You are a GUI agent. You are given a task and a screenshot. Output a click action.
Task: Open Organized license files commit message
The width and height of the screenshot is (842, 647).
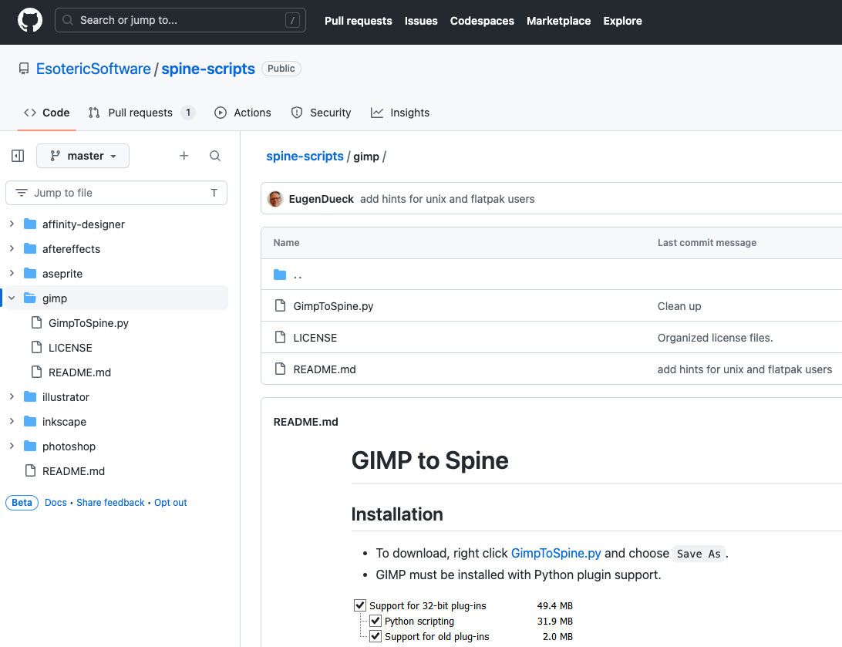coord(716,337)
